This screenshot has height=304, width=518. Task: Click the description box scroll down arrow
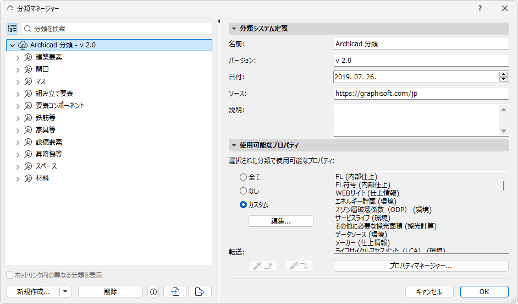point(504,131)
